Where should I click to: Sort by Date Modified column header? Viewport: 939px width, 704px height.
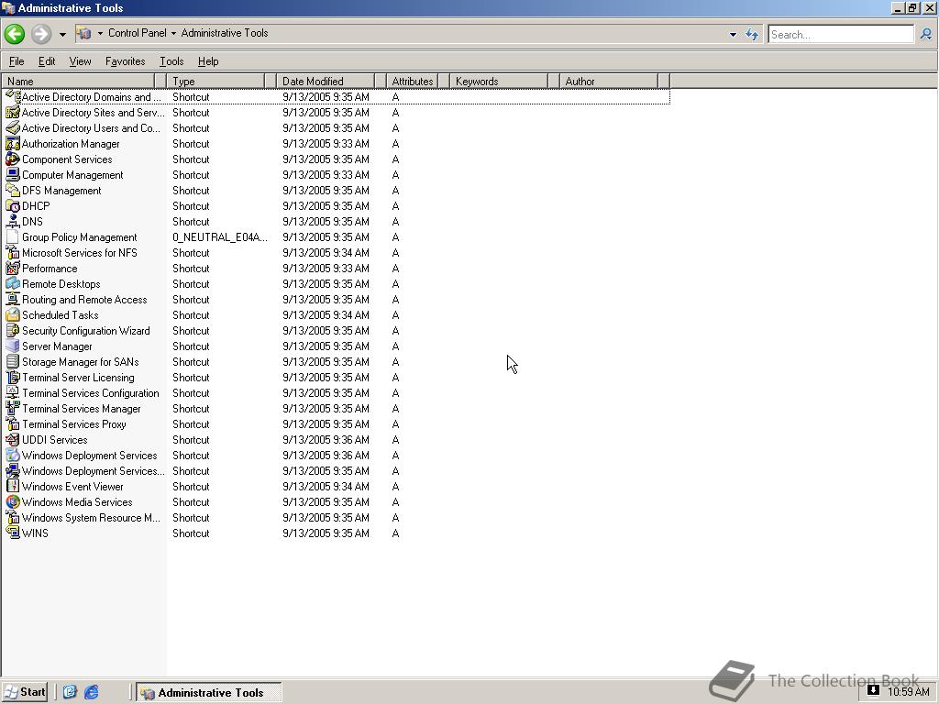click(326, 81)
